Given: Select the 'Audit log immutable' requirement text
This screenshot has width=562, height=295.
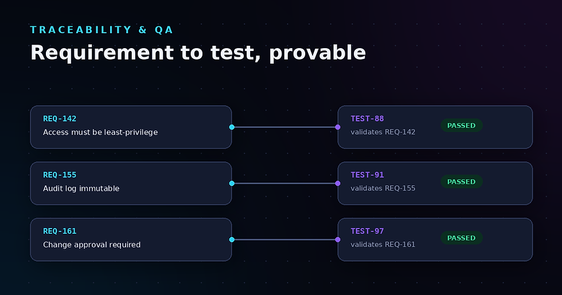Looking at the screenshot, I should tap(81, 188).
